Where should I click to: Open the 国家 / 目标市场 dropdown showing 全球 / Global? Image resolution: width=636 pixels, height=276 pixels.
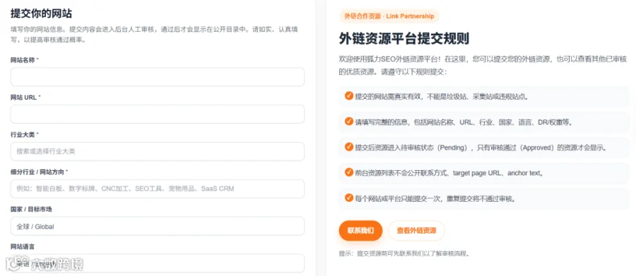[158, 226]
